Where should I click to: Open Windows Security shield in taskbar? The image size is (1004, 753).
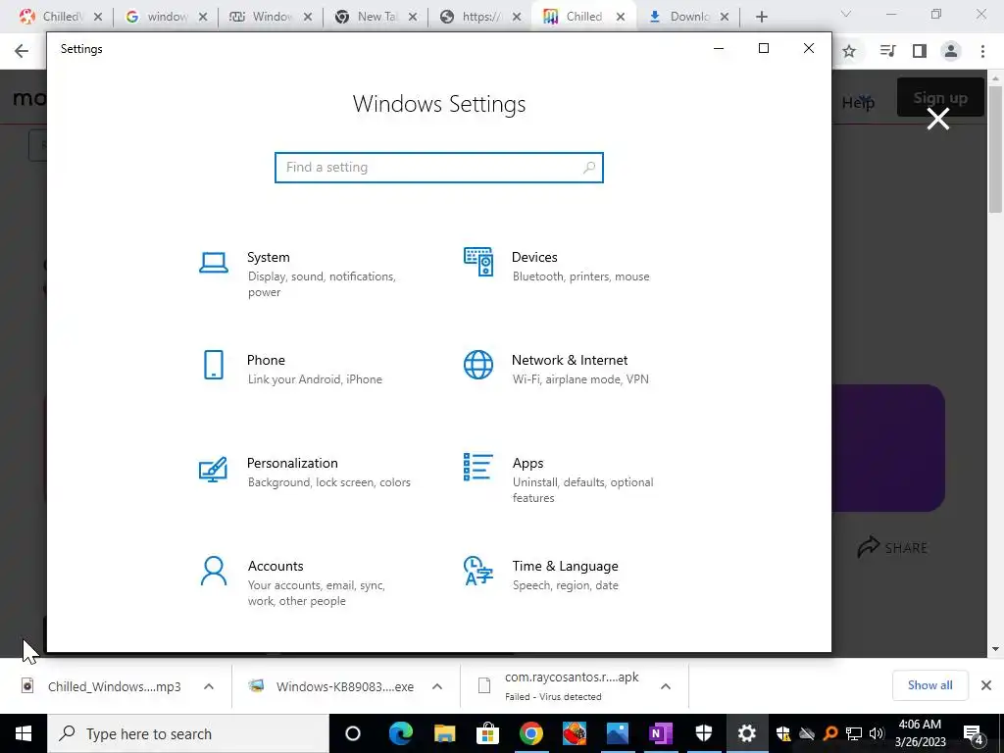point(704,733)
